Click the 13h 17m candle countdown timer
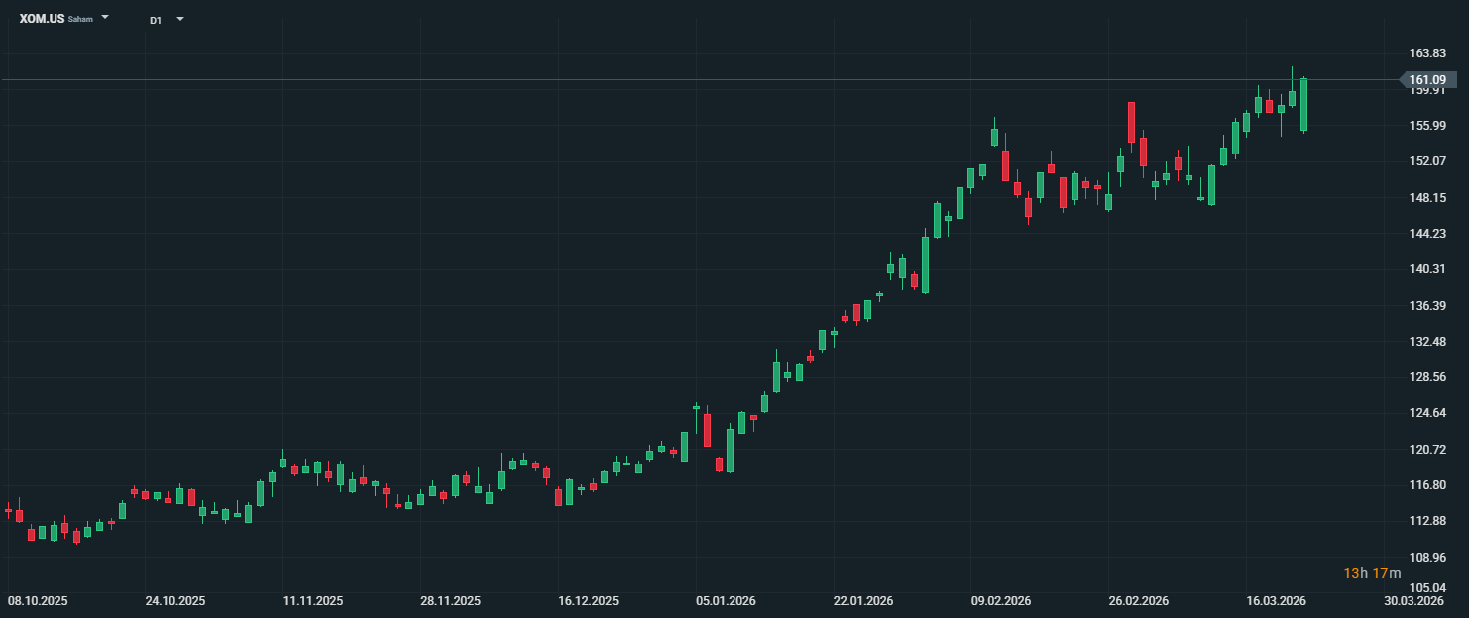The width and height of the screenshot is (1469, 618). [1372, 573]
